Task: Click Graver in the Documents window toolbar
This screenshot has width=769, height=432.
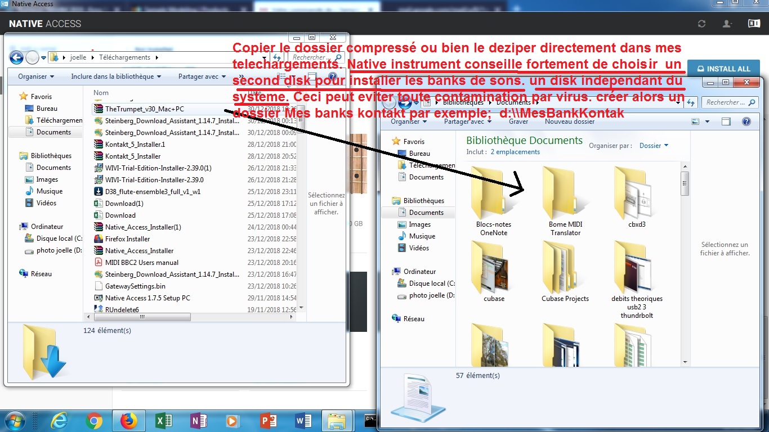Action: pos(518,121)
